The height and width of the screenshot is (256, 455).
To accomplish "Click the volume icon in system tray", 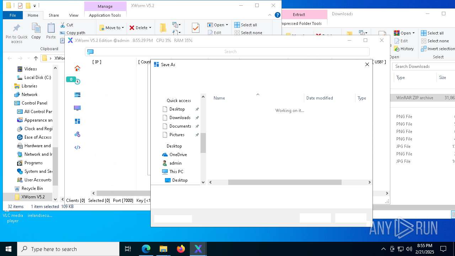I will tap(409, 249).
